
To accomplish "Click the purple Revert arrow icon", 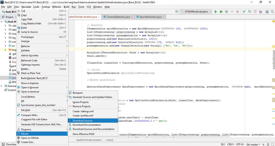I will pyautogui.click(x=260, y=12).
